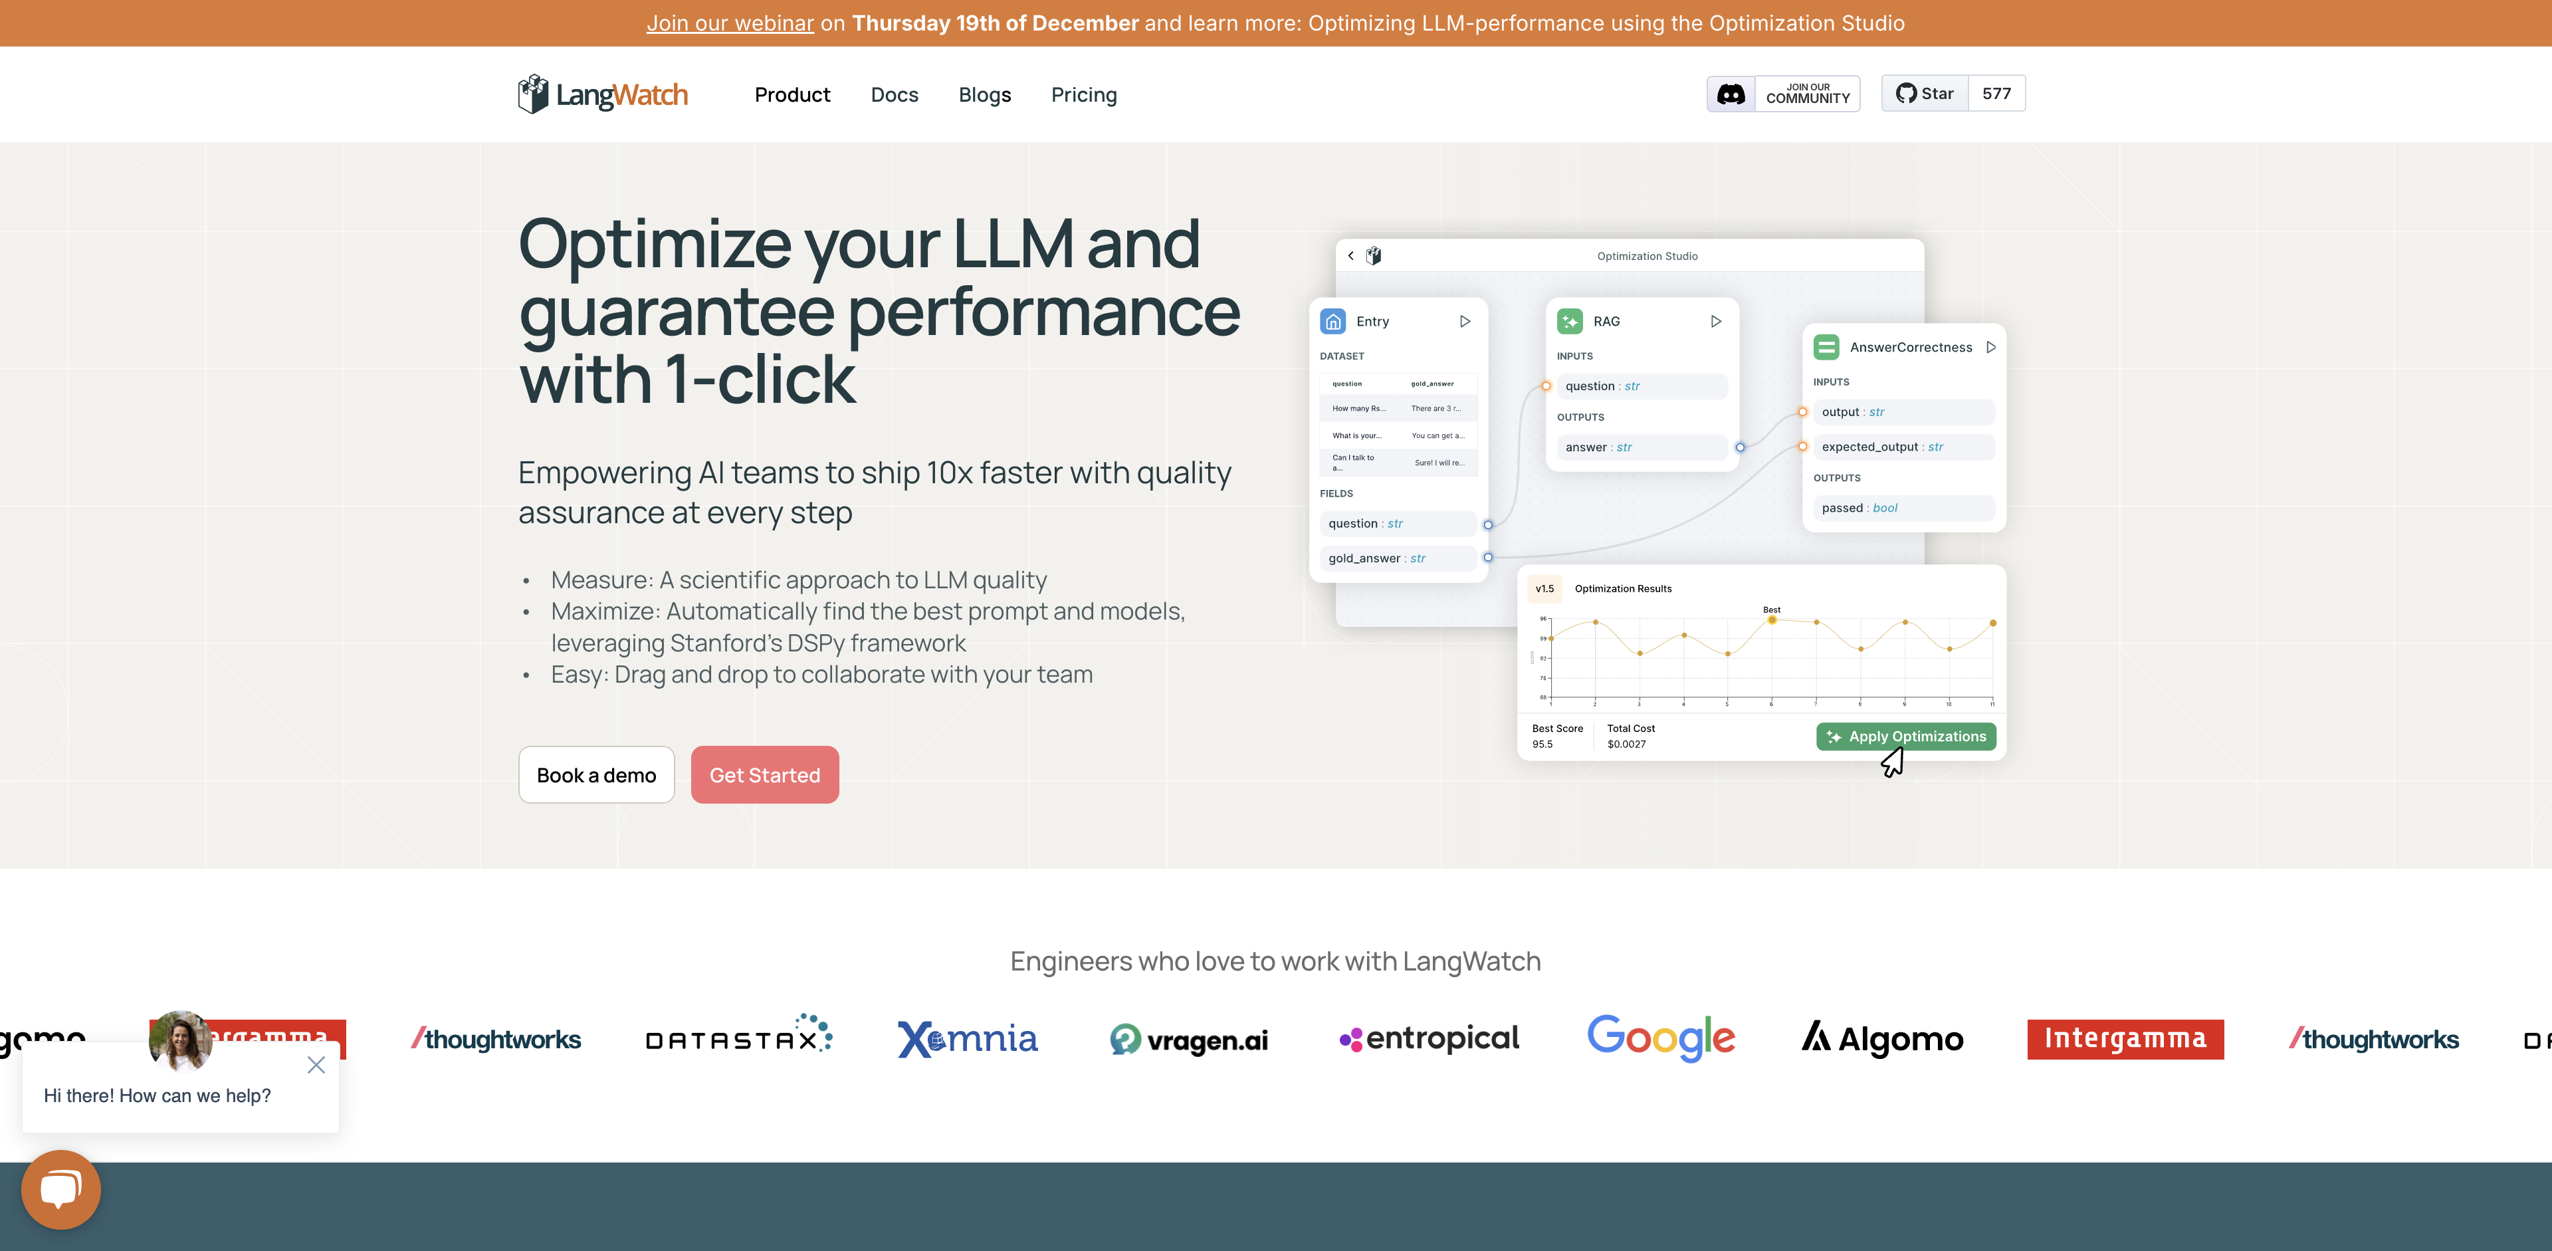Click the LangWatch logo in top navbar

click(605, 93)
